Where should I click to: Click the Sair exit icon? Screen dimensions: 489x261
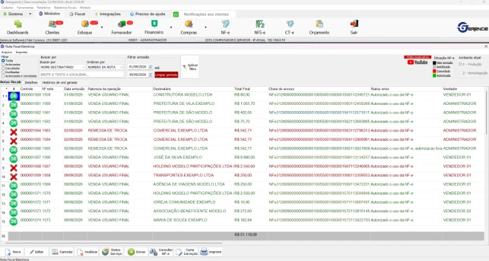[354, 24]
